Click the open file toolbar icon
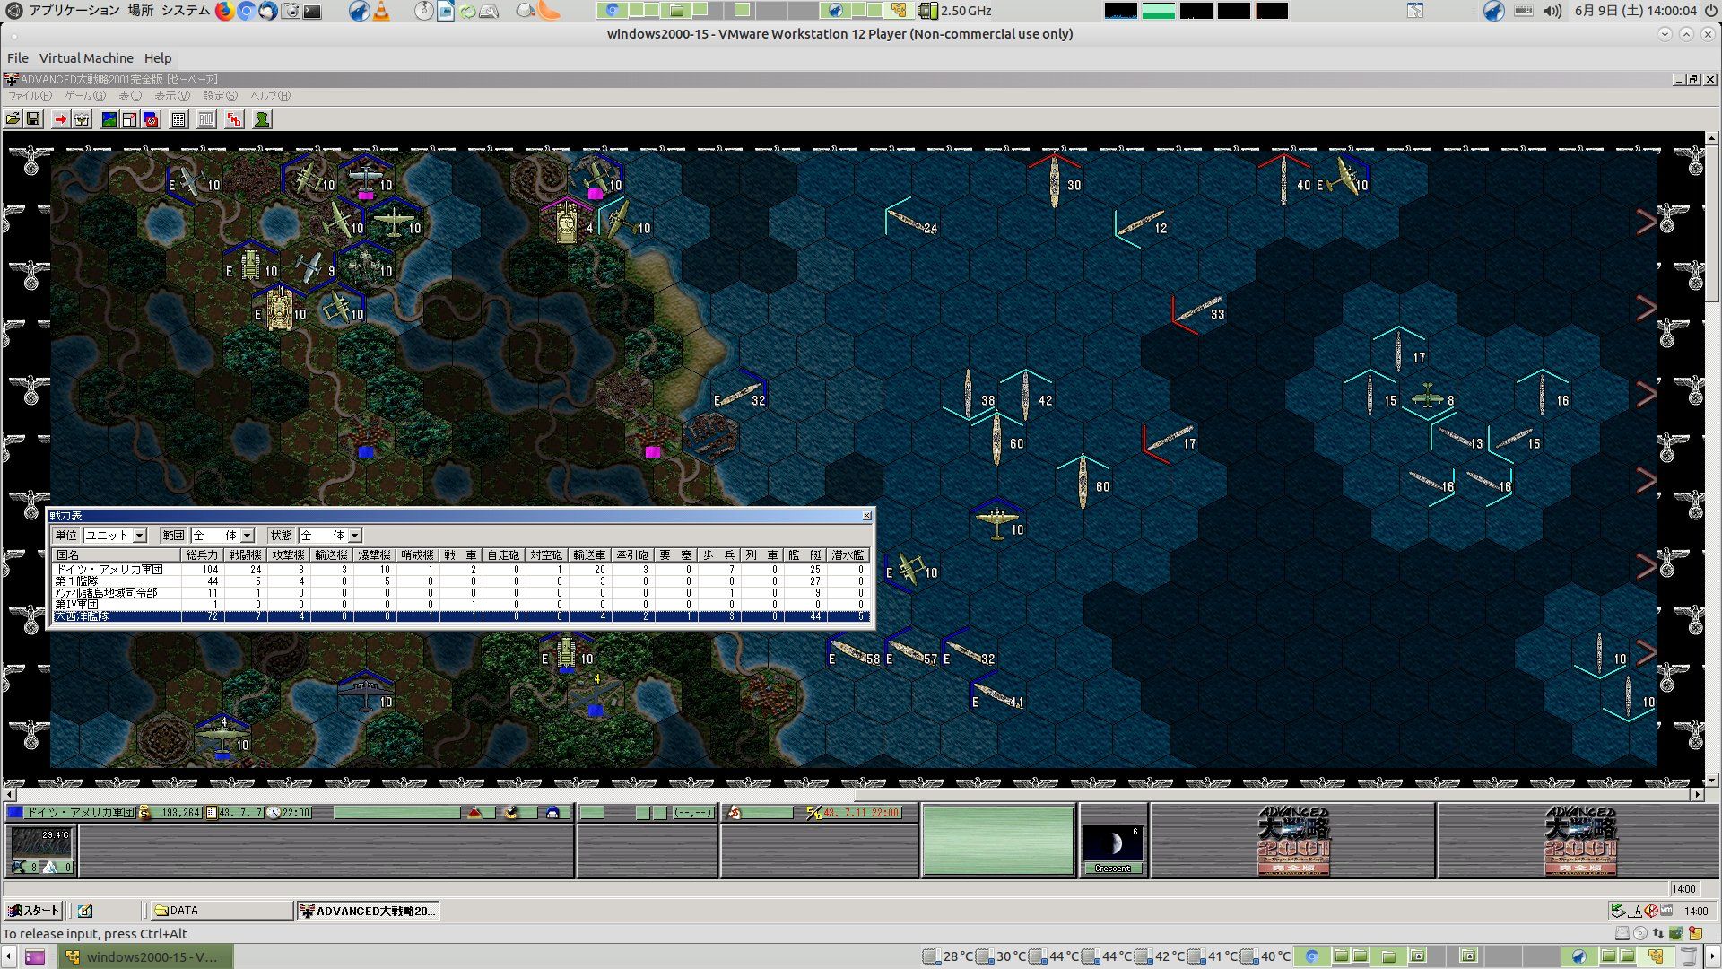The image size is (1722, 969). [13, 119]
